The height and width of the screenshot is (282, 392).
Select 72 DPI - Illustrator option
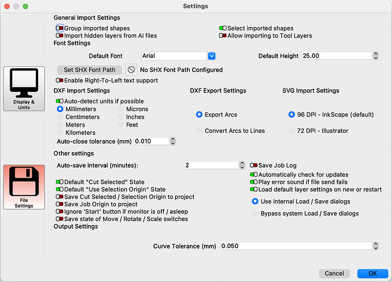tap(291, 131)
